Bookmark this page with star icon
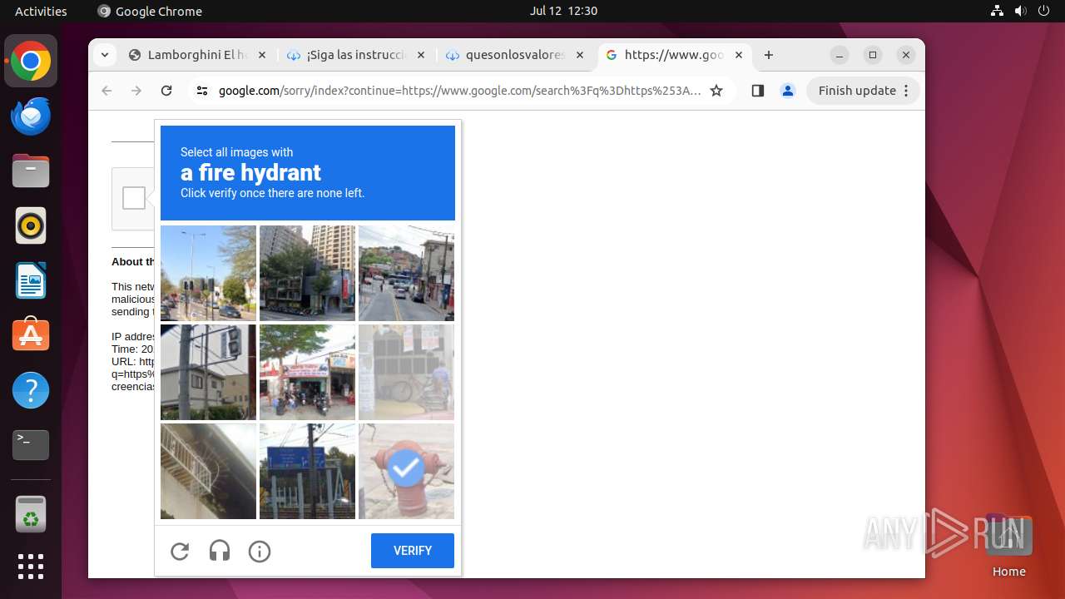Image resolution: width=1065 pixels, height=599 pixels. 716,91
